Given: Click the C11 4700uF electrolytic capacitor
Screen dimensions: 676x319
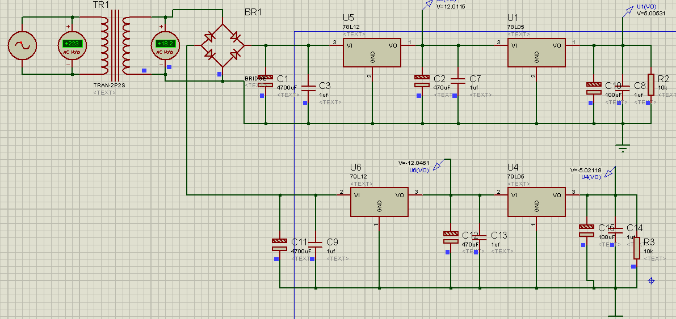Looking at the screenshot, I should click(280, 244).
